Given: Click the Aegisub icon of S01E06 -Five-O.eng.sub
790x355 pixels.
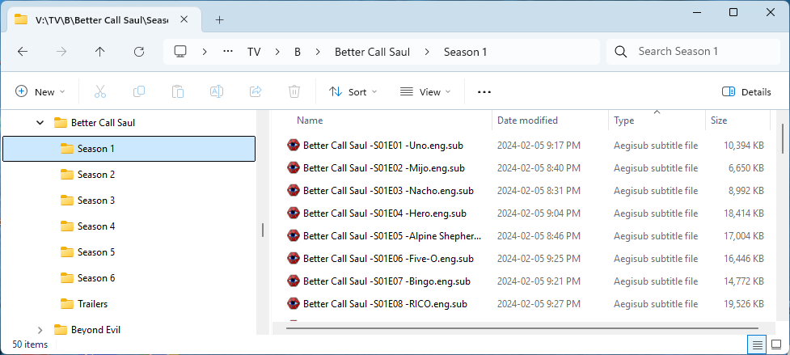Looking at the screenshot, I should pyautogui.click(x=294, y=259).
